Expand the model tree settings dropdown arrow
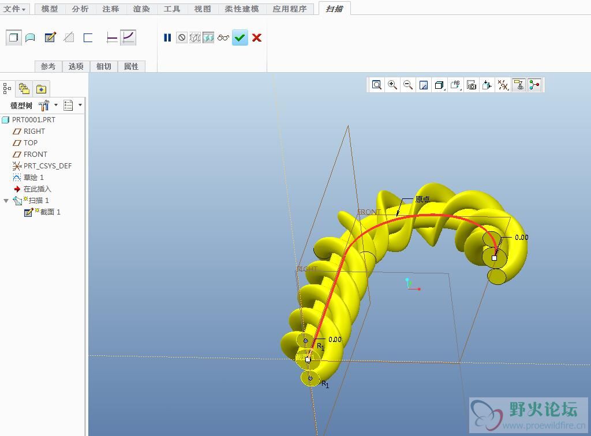The width and height of the screenshot is (591, 436). pos(56,105)
